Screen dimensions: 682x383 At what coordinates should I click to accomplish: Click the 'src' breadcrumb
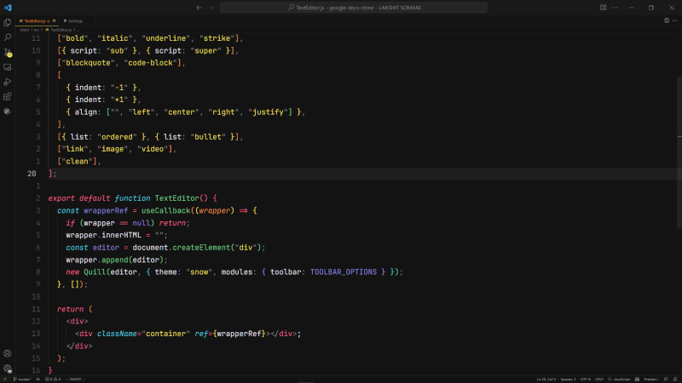click(x=37, y=30)
